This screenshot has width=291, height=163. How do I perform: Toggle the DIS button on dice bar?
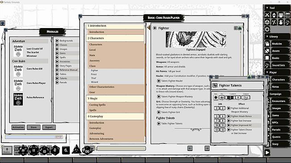tap(17, 153)
